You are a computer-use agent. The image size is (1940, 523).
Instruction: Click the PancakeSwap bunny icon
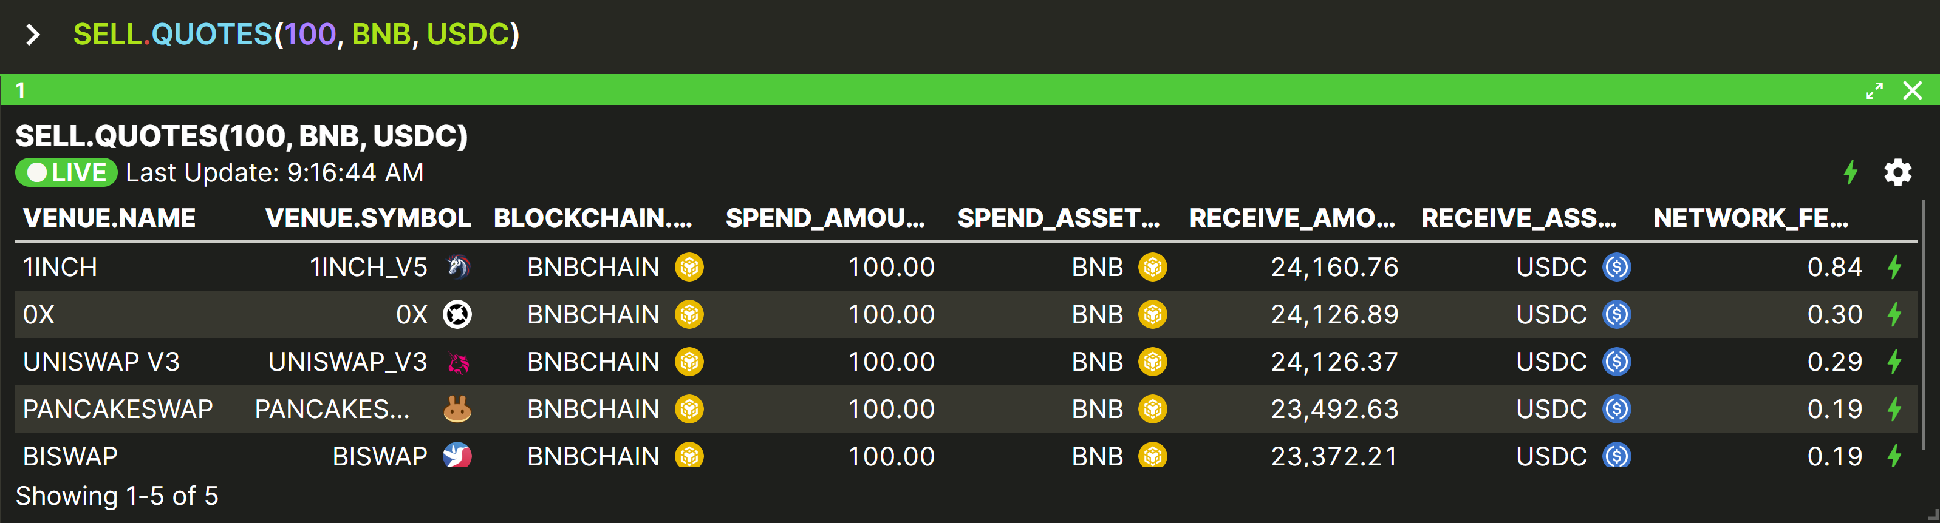457,410
